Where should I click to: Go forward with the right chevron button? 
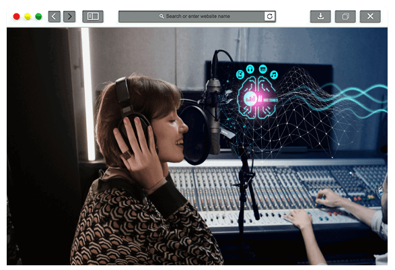(x=69, y=17)
